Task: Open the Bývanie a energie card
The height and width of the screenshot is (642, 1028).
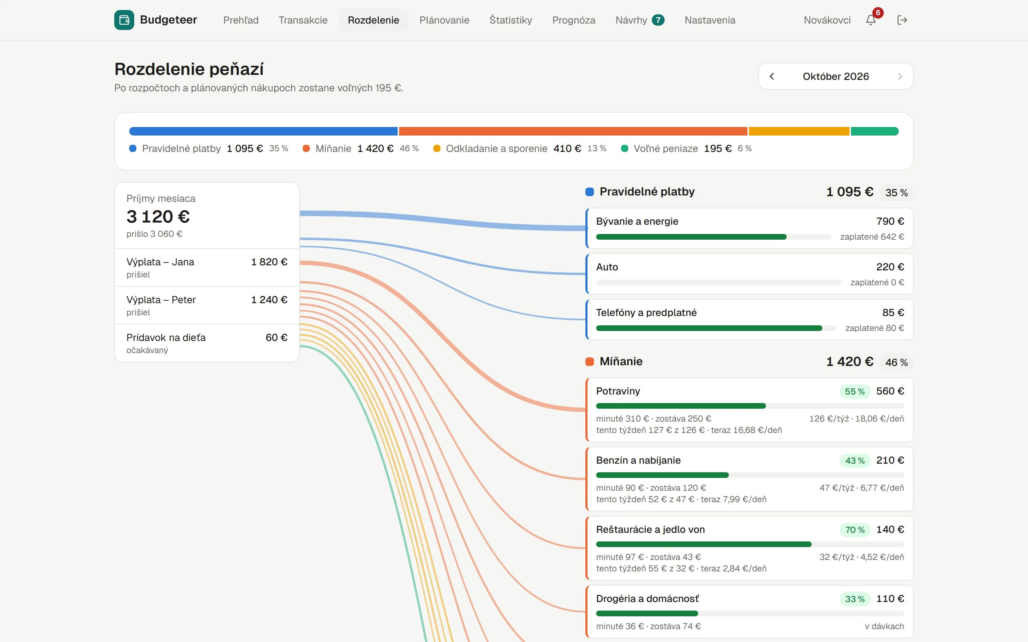Action: (x=749, y=228)
